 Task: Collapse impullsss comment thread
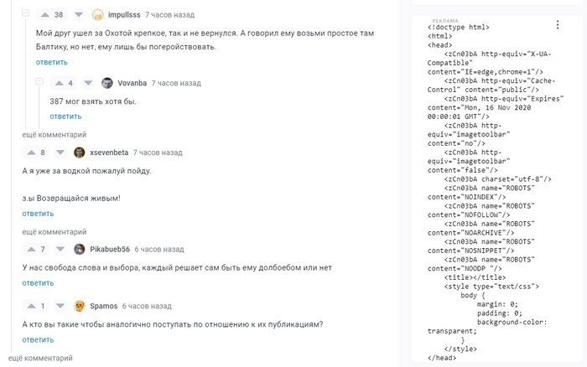click(x=25, y=13)
